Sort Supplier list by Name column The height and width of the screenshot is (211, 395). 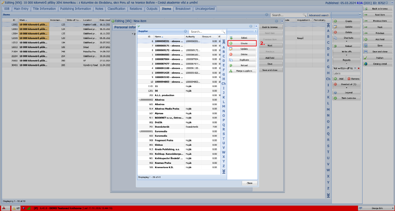169,37
